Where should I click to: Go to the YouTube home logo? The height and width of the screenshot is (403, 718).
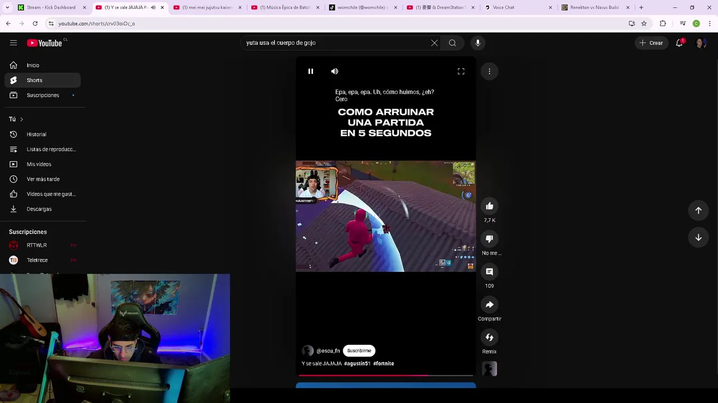44,43
